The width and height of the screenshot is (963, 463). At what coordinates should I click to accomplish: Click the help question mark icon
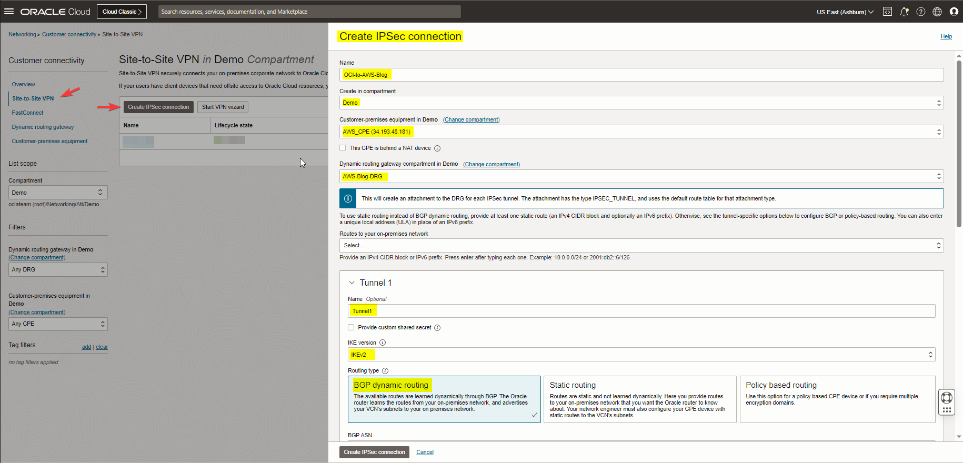920,12
